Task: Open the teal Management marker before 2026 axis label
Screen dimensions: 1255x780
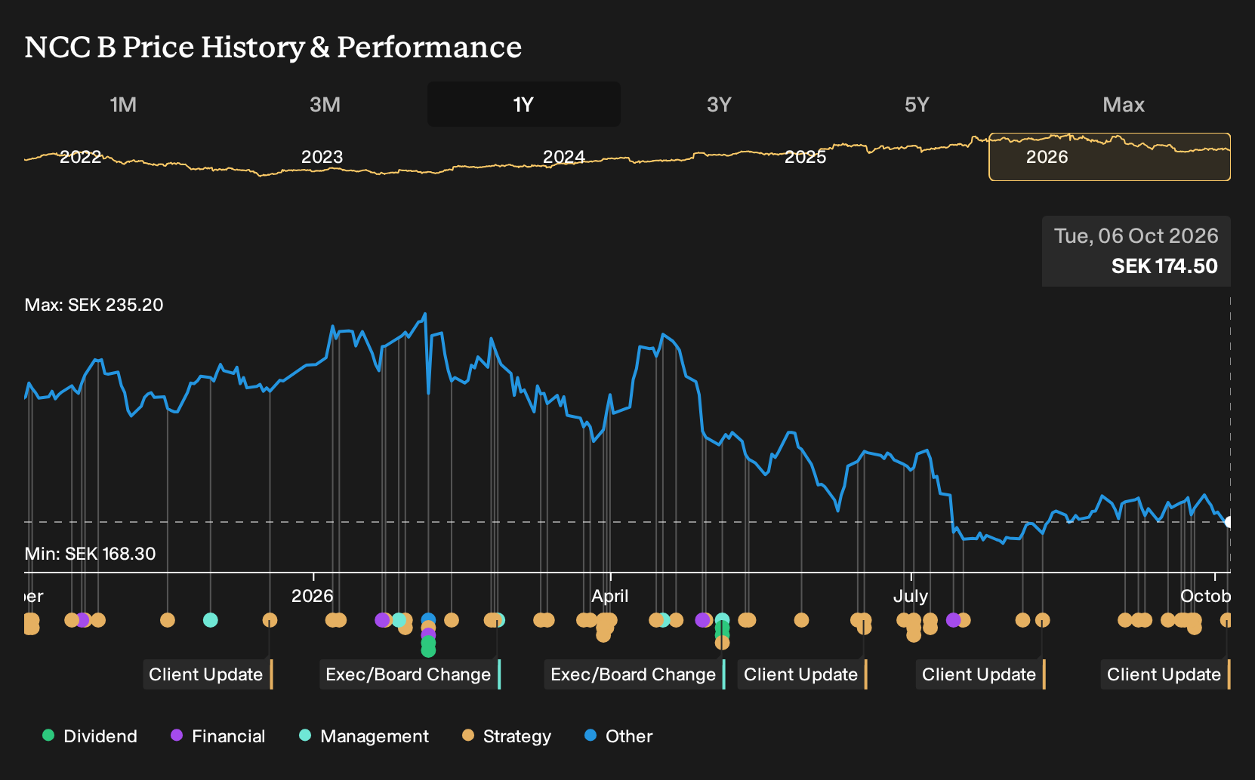Action: point(211,620)
